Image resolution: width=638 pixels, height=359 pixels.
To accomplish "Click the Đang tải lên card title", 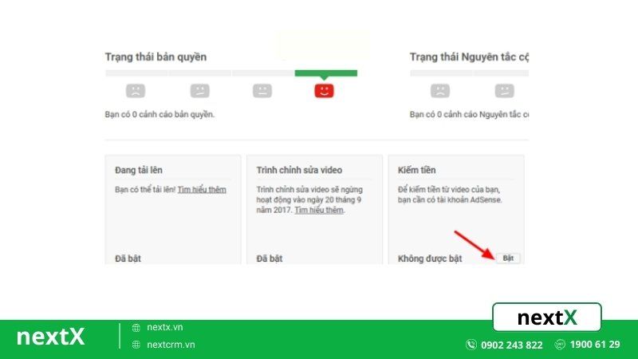I will click(139, 170).
